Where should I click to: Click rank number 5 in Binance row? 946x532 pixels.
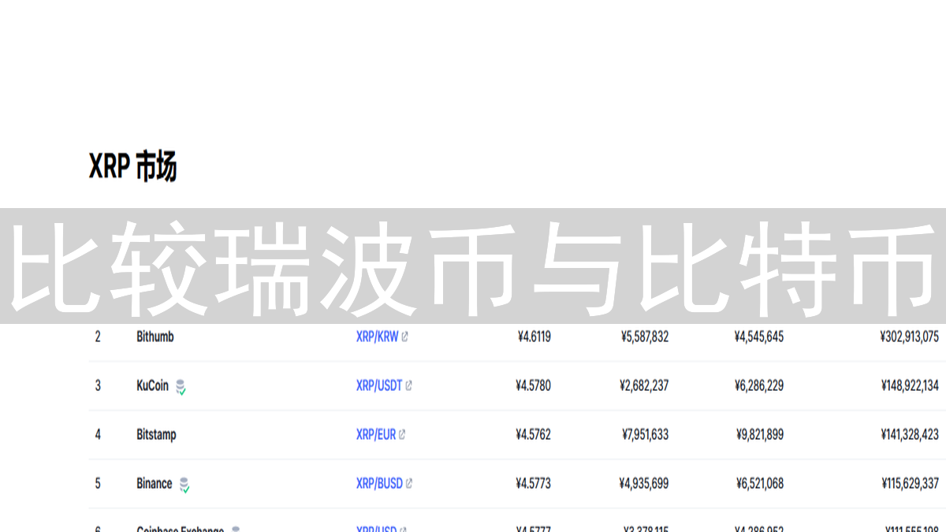98,483
